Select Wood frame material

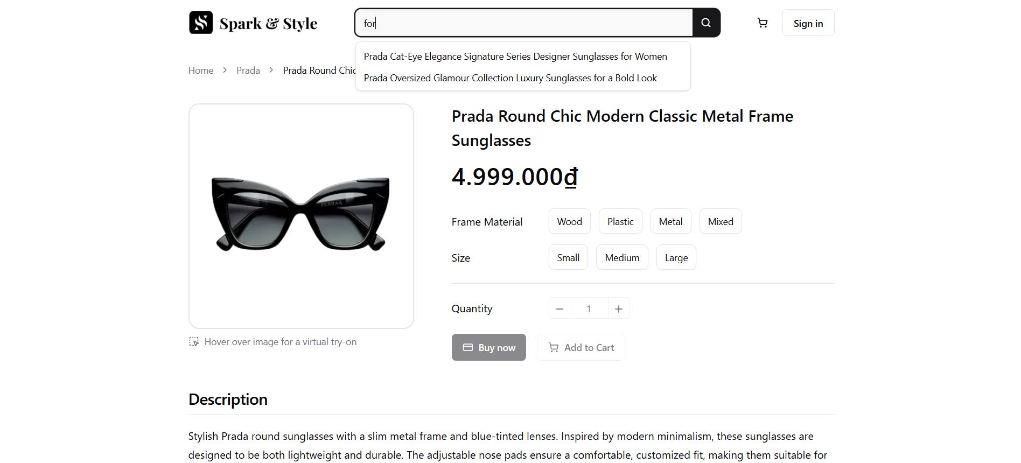pyautogui.click(x=569, y=221)
